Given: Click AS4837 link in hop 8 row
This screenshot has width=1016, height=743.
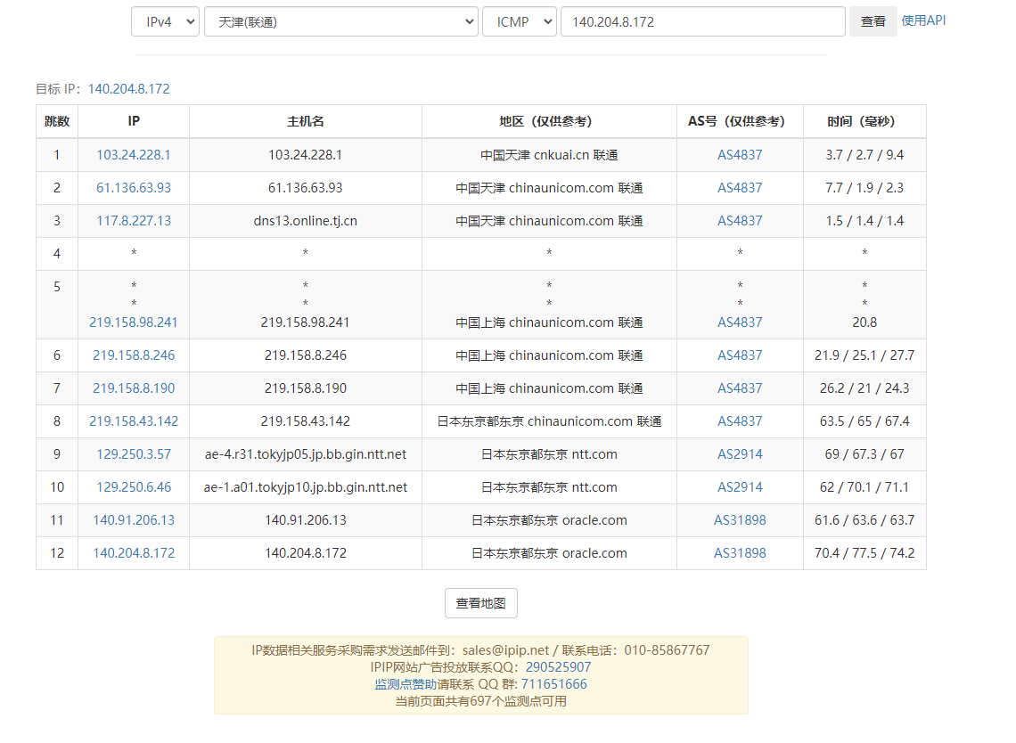Looking at the screenshot, I should [740, 421].
